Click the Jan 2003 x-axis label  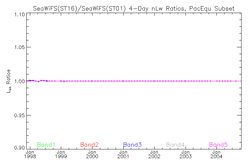tap(186, 154)
